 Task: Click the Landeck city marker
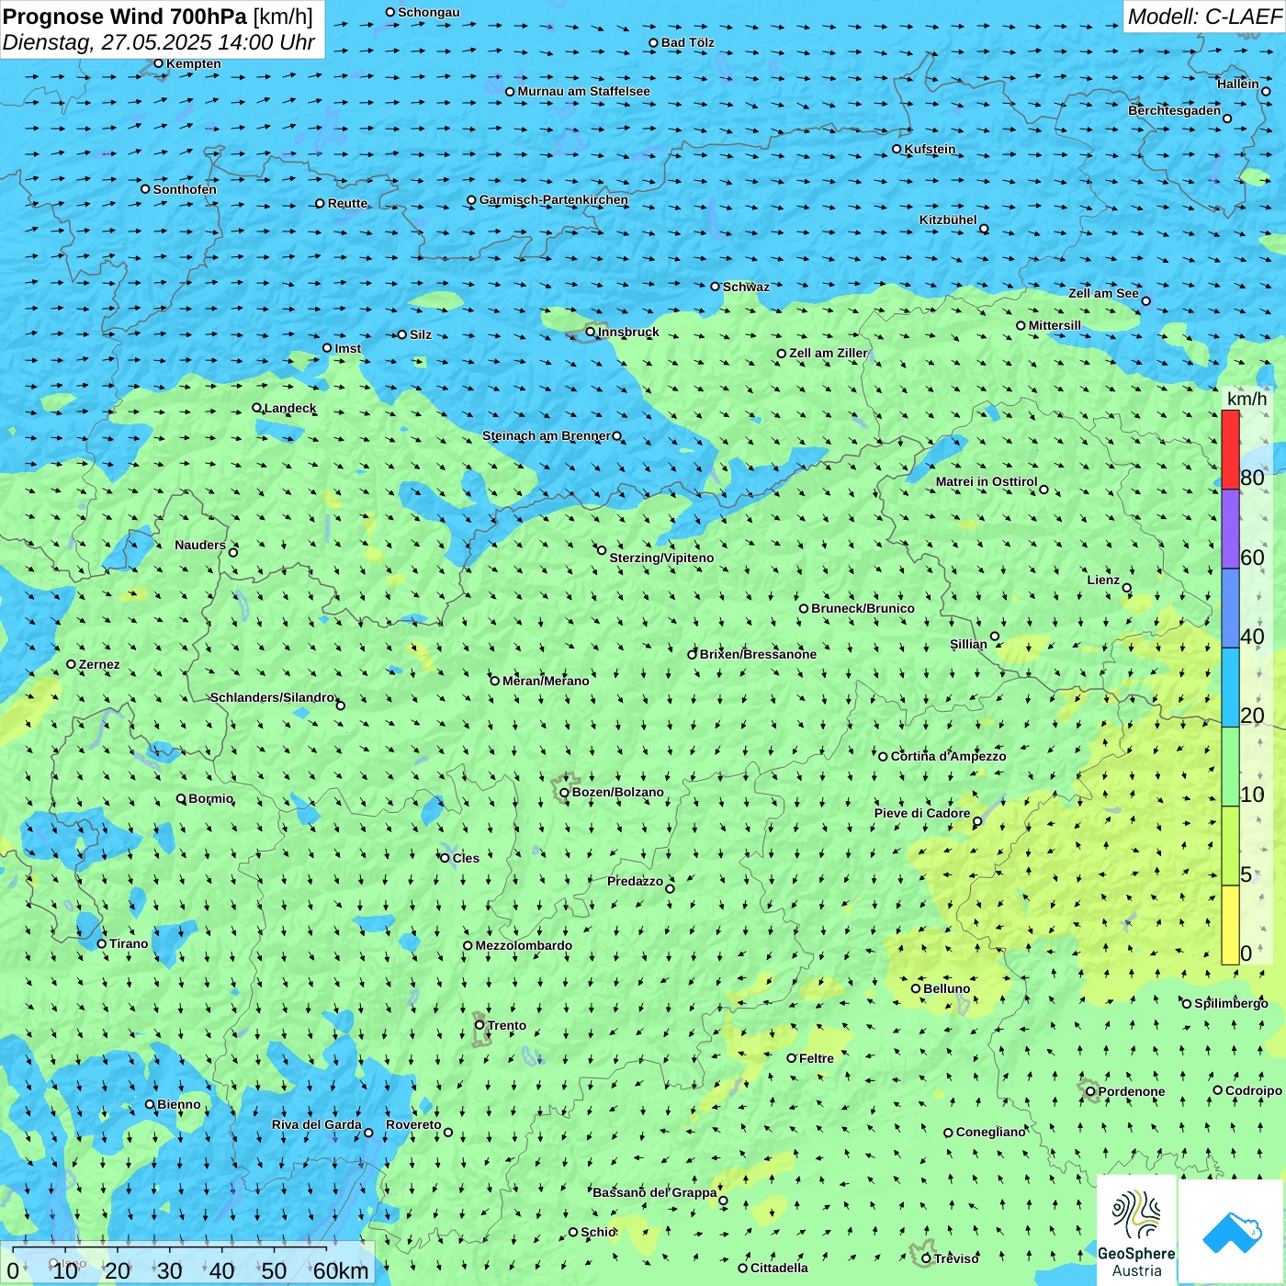(257, 408)
